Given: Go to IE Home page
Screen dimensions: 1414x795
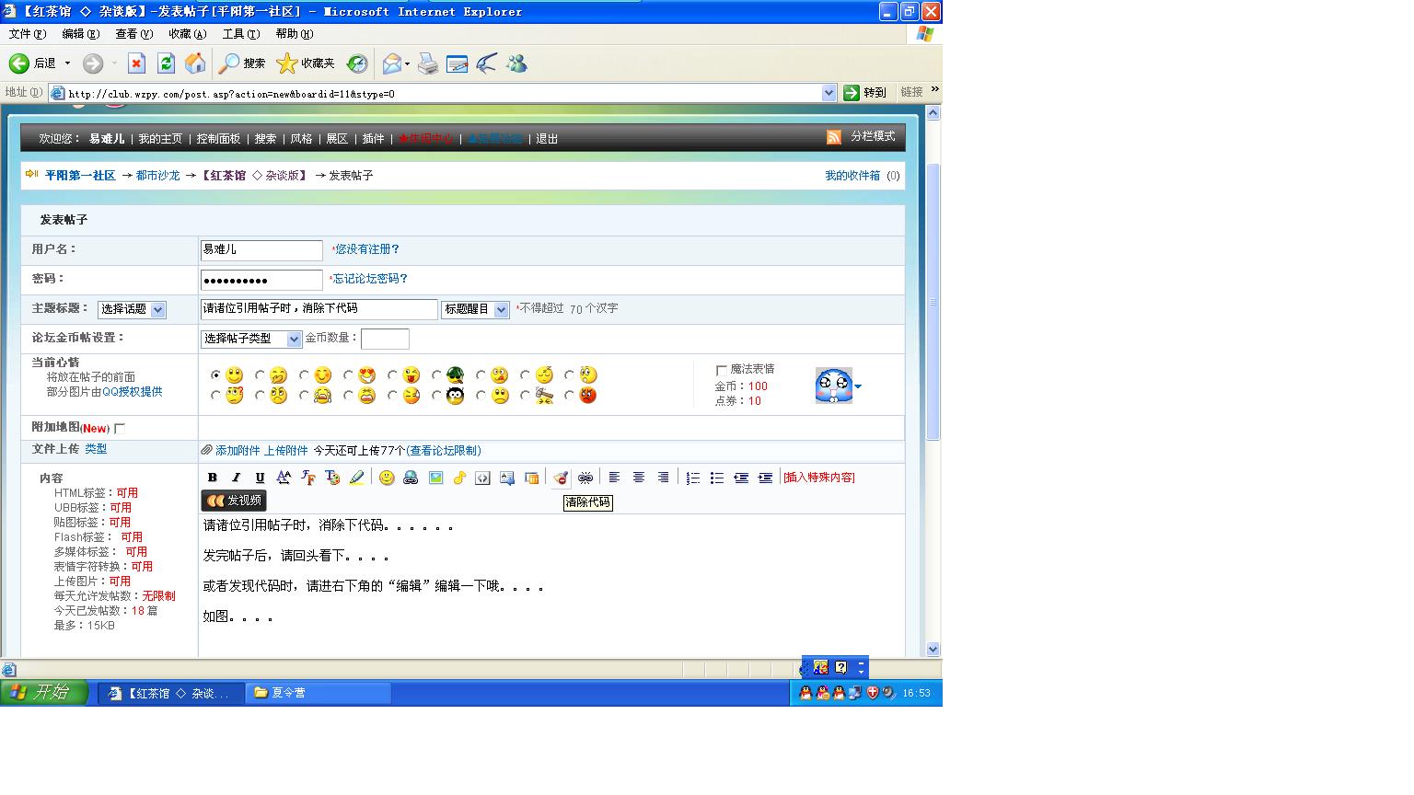Looking at the screenshot, I should coord(195,63).
